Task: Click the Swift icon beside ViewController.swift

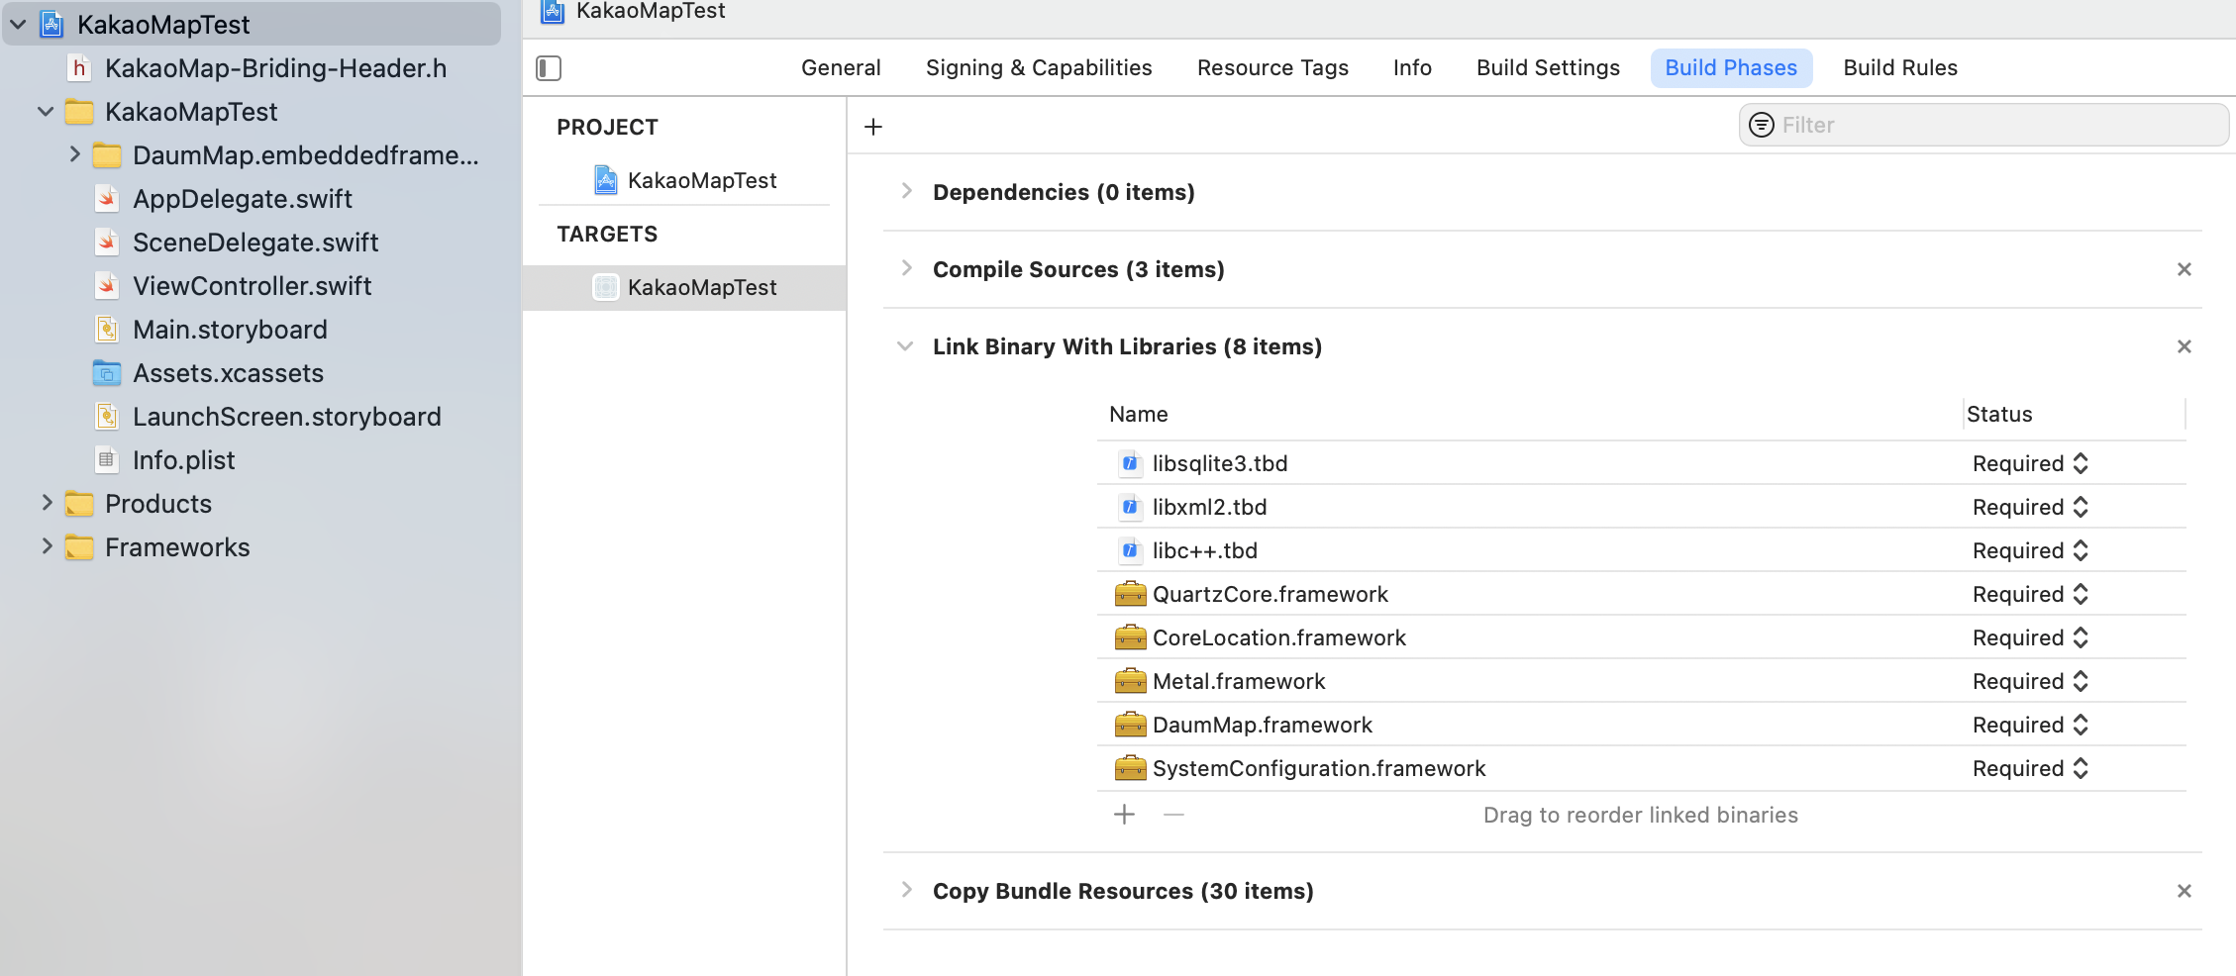Action: coord(107,286)
